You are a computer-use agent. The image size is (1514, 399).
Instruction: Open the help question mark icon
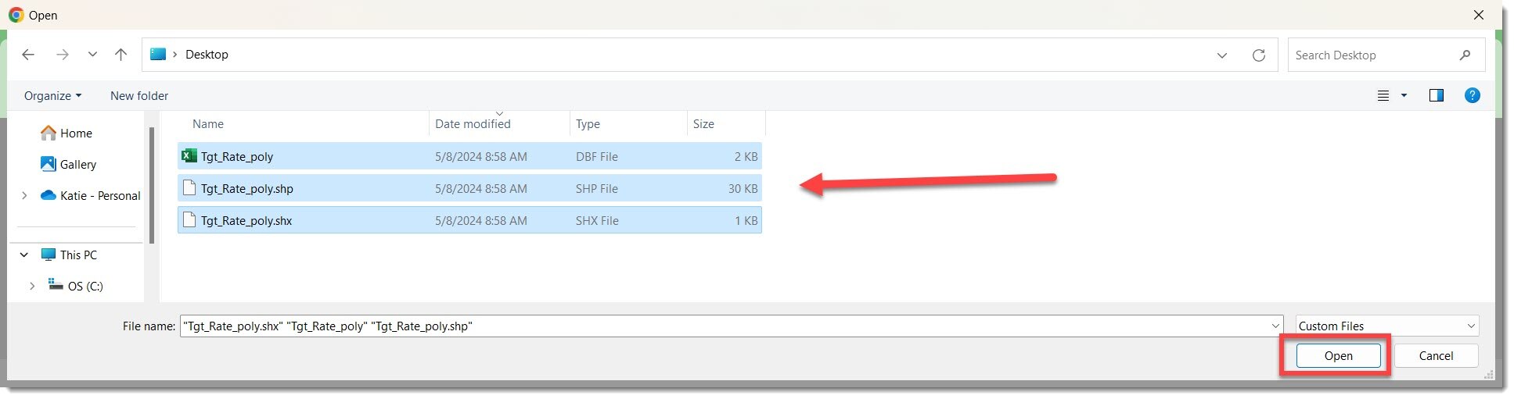pos(1472,95)
